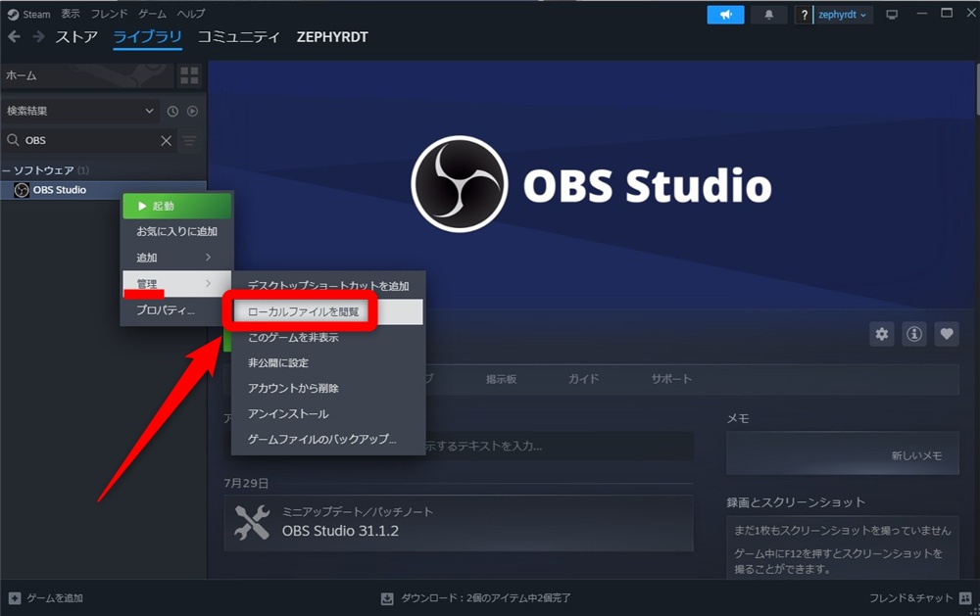Expand the 追加 submenu

tap(176, 258)
